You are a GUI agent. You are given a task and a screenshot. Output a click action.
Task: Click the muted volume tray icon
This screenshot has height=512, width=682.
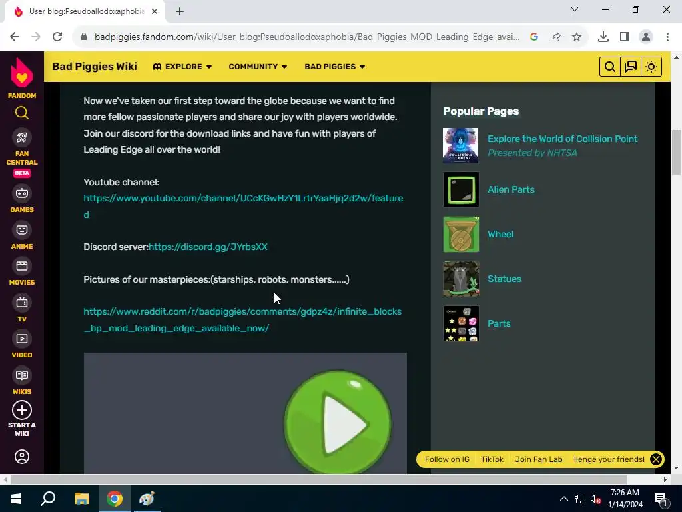tap(596, 499)
